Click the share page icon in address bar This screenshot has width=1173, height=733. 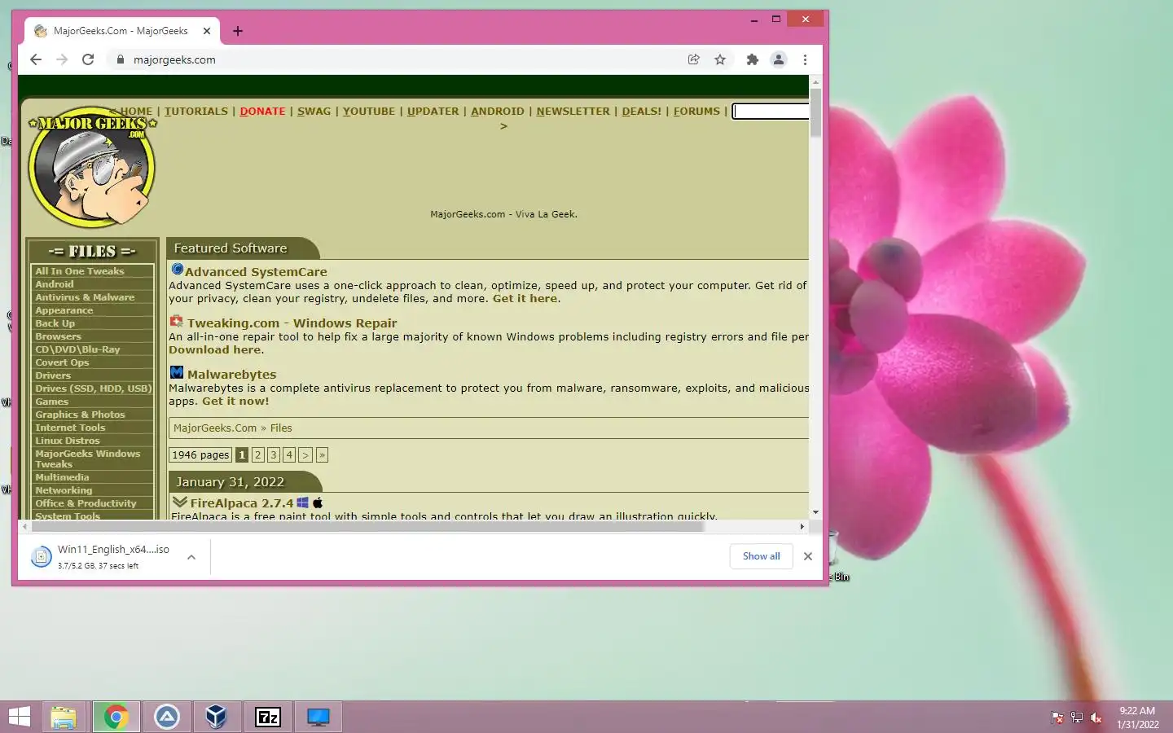(x=694, y=59)
